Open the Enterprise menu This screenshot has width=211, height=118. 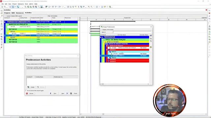click(x=21, y=4)
